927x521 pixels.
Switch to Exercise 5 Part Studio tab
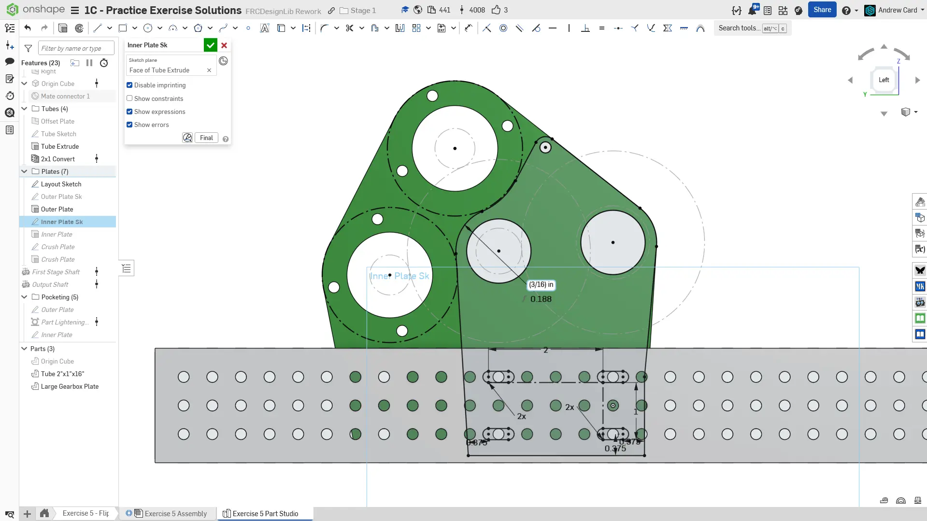(x=265, y=513)
